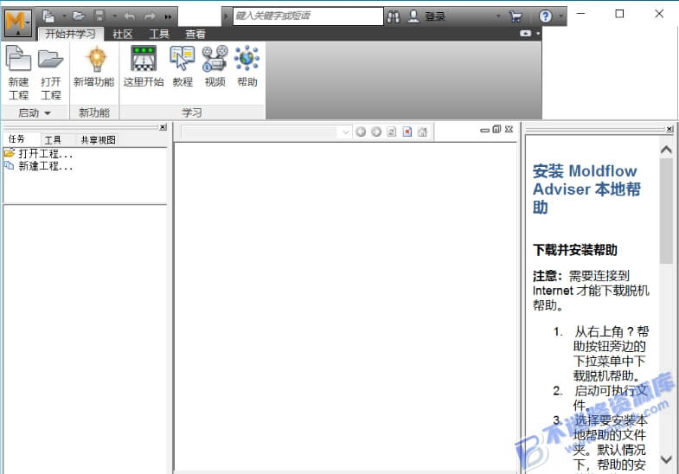
Task: Open 视频 videos button
Action: pyautogui.click(x=215, y=67)
